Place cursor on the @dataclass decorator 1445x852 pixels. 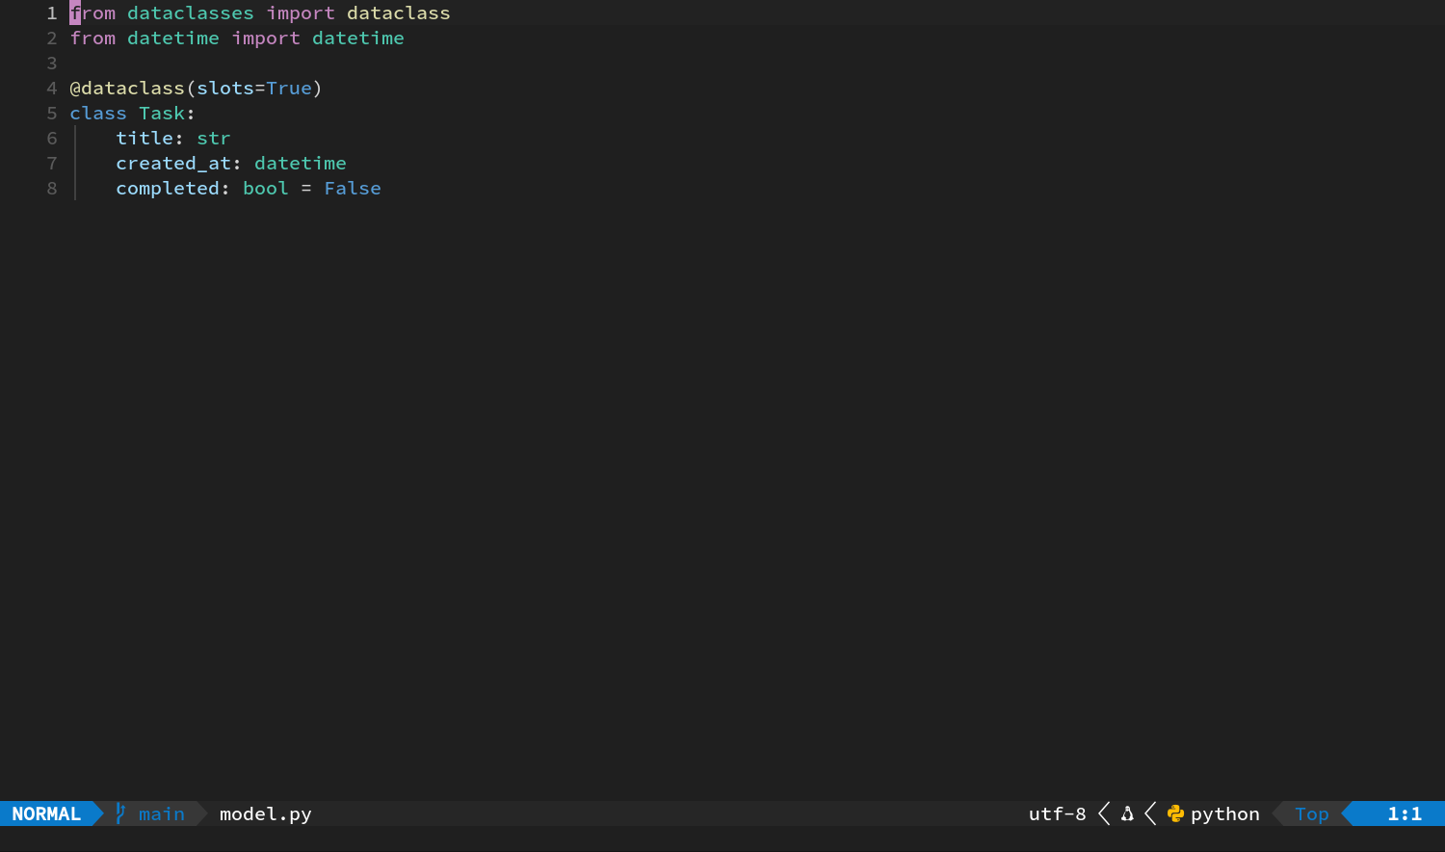127,88
